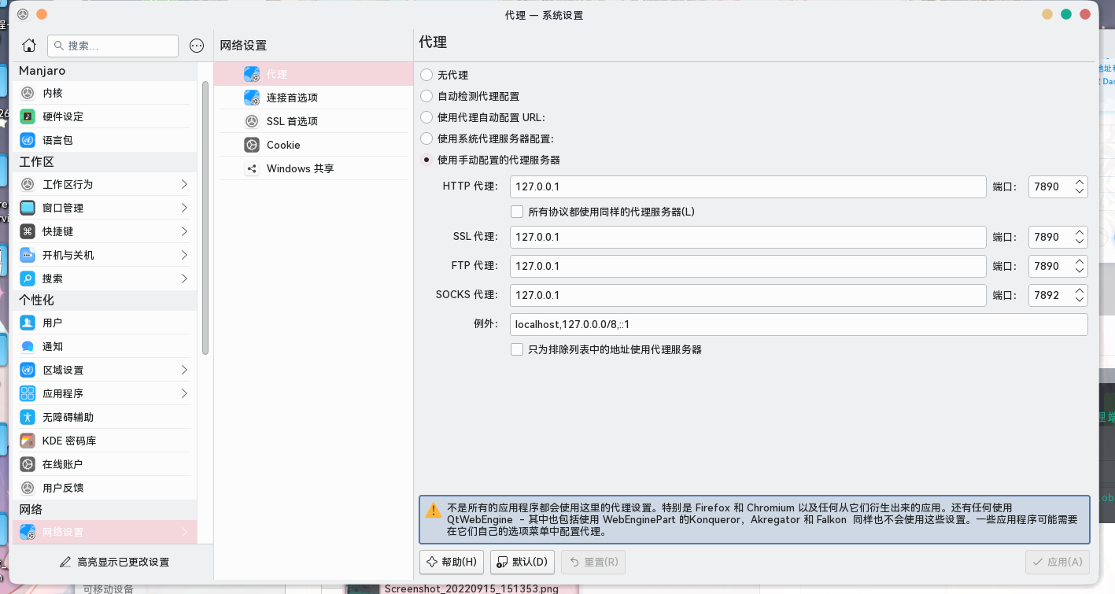Focus the 搜索 search field
The image size is (1115, 594).
pyautogui.click(x=113, y=46)
